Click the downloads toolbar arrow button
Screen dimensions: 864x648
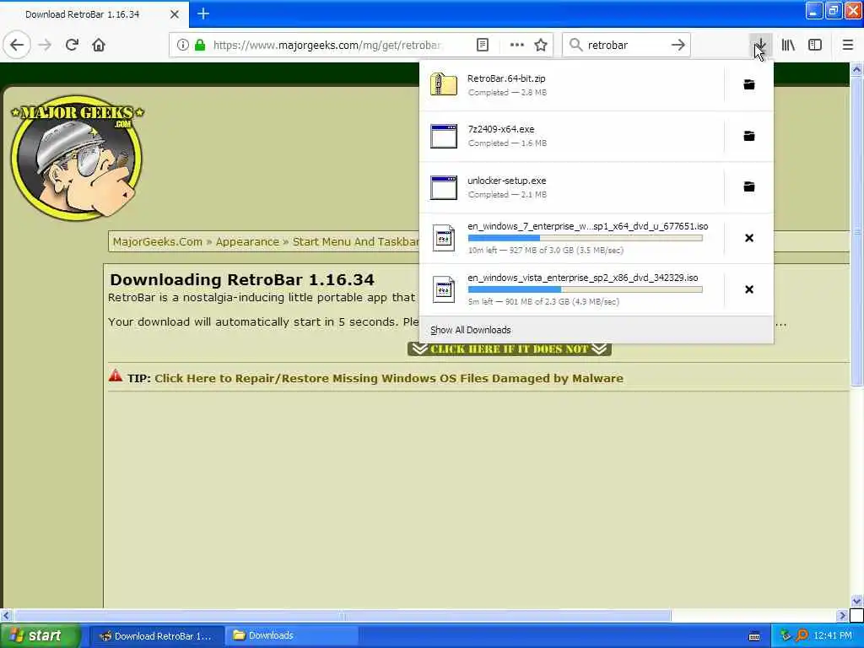[760, 45]
